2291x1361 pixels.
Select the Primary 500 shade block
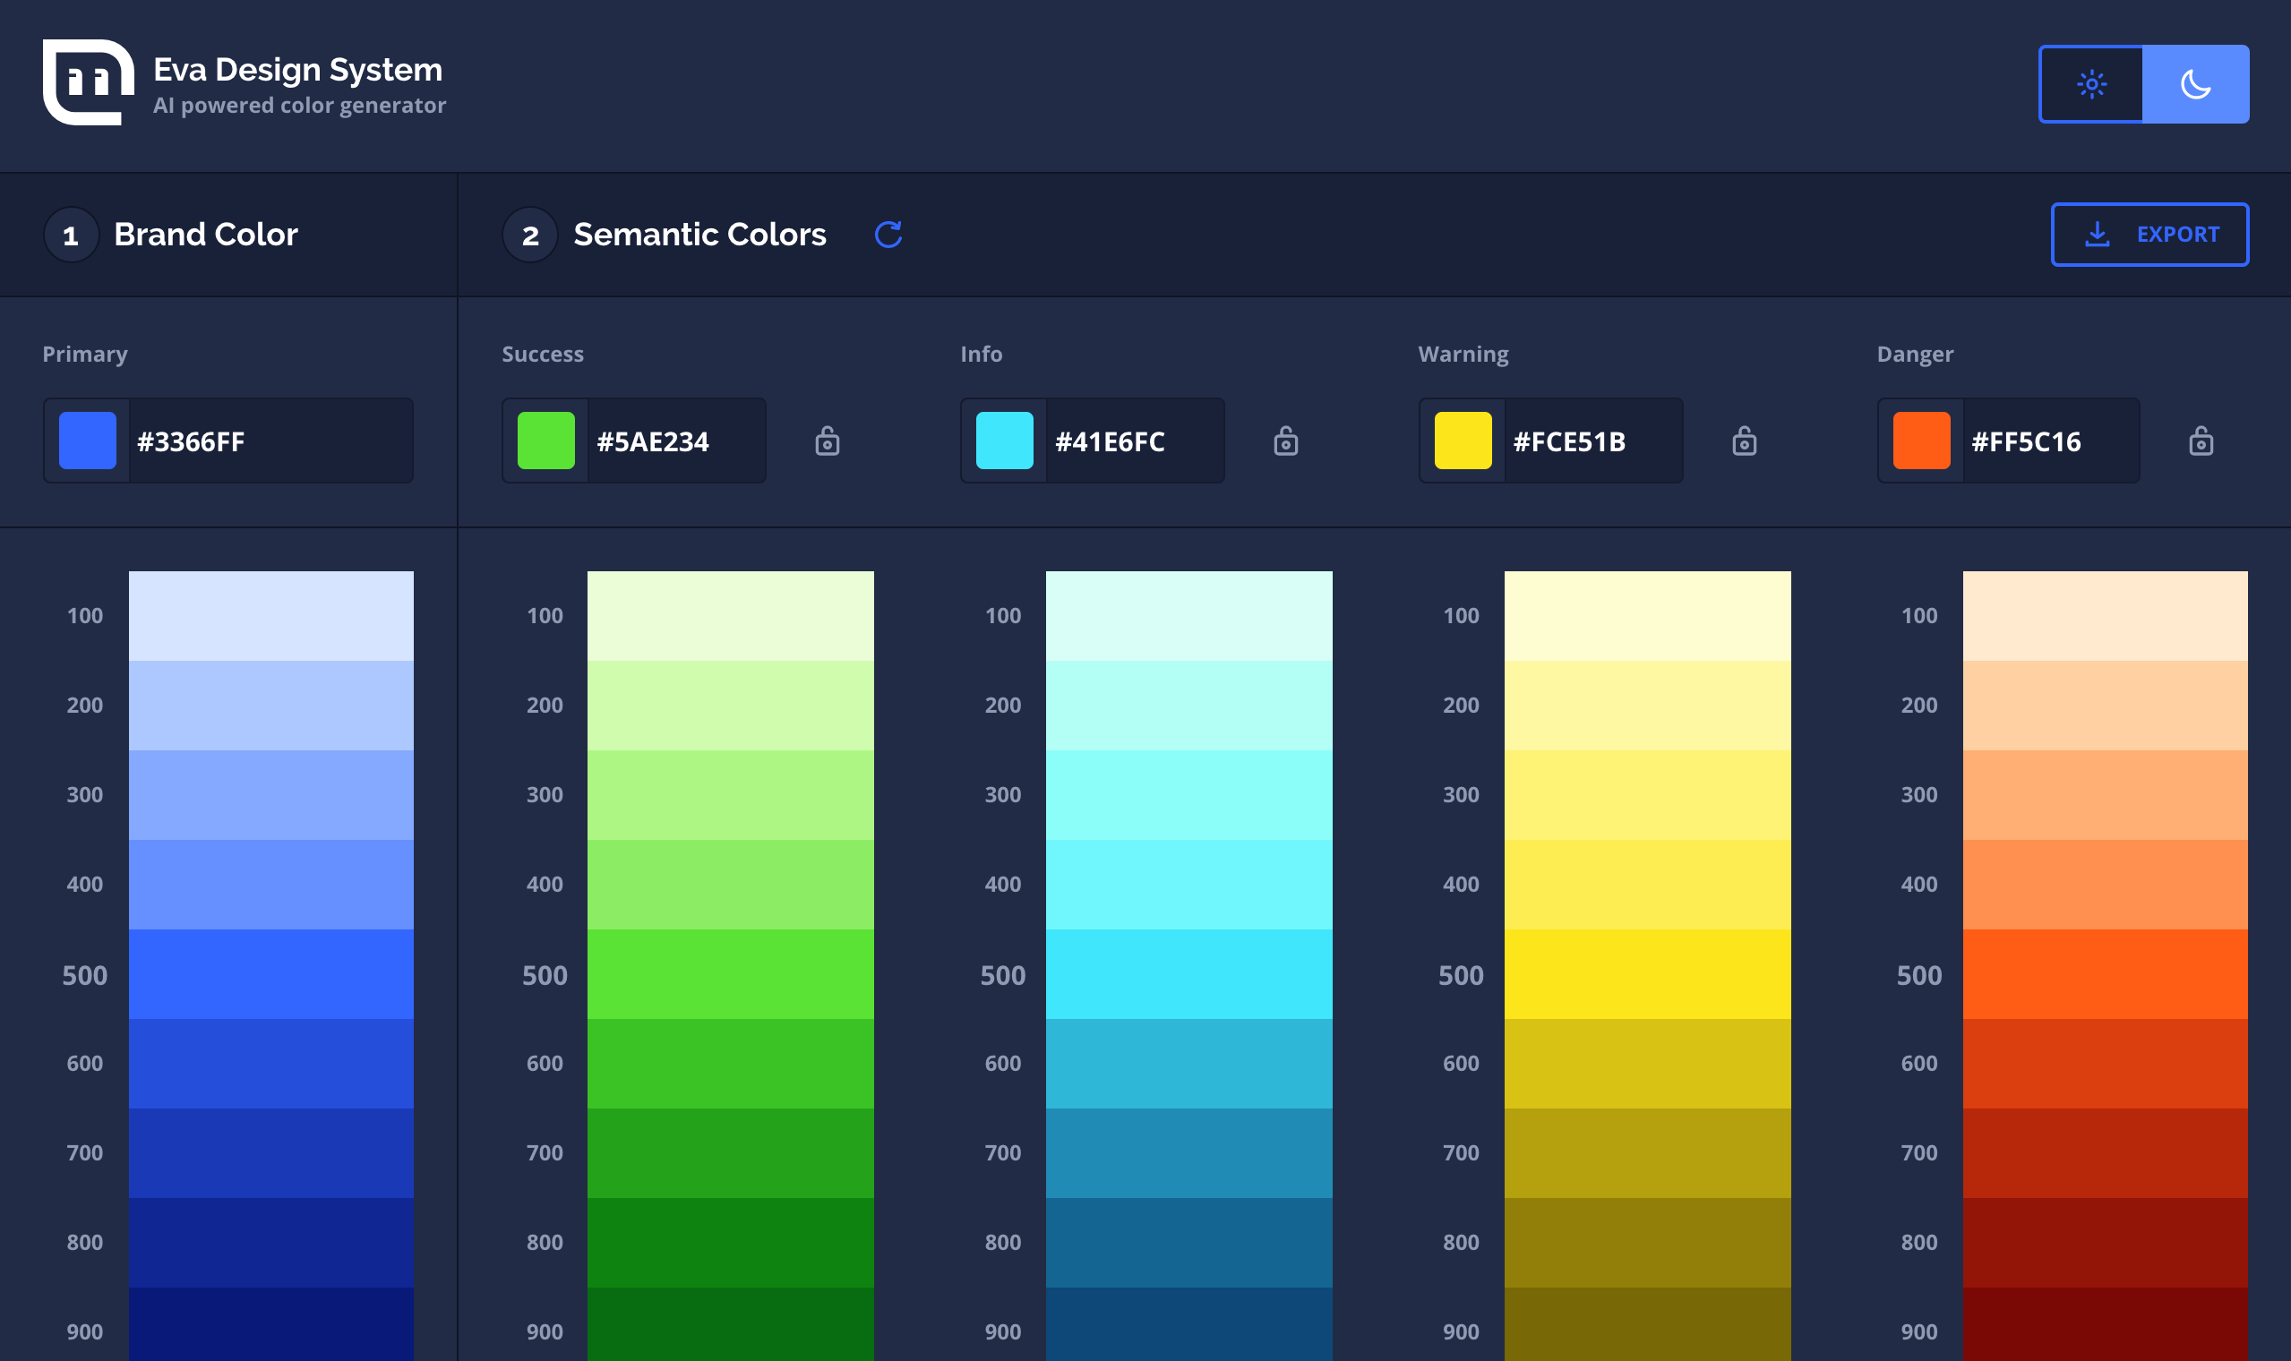pos(270,974)
